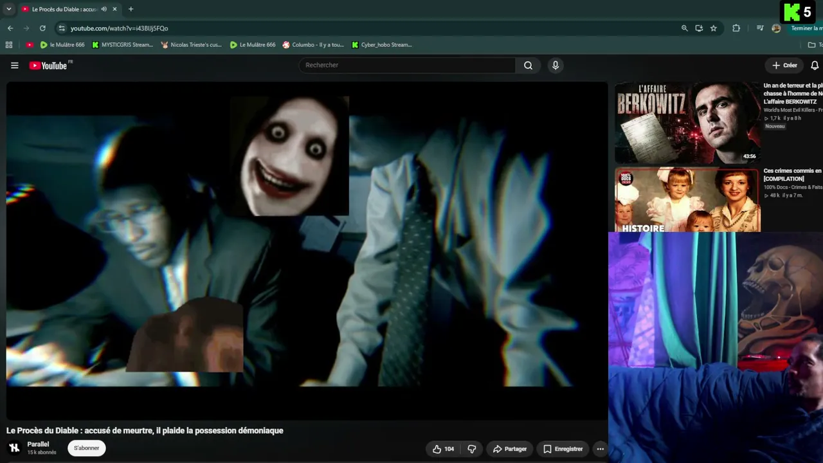The height and width of the screenshot is (463, 823).
Task: Click the install app icon in address bar
Action: [699, 28]
